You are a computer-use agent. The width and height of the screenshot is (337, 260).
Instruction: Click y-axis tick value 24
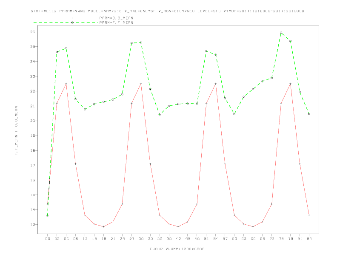pyautogui.click(x=33, y=61)
